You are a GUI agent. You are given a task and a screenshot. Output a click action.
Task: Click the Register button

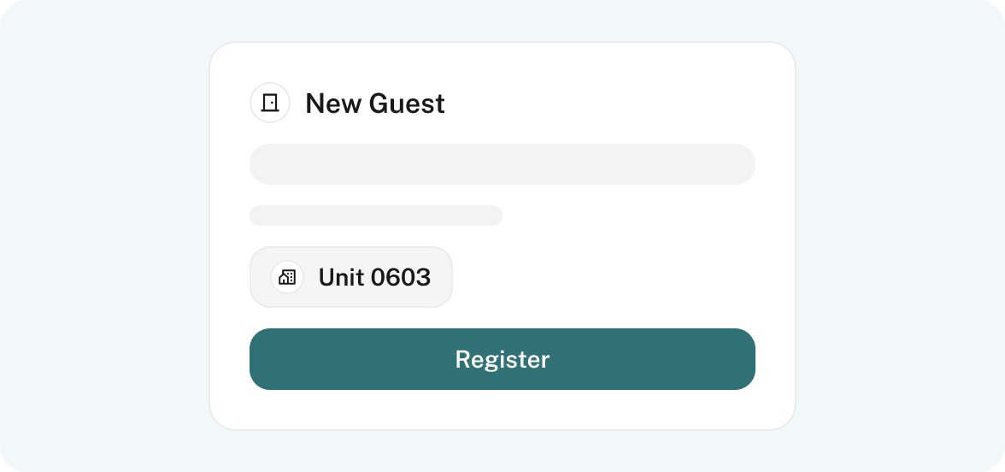point(502,359)
